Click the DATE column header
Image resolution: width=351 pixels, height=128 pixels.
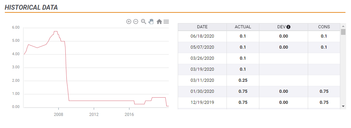click(x=202, y=27)
